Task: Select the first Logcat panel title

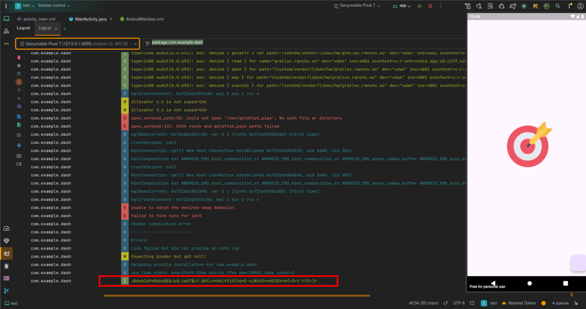Action: [x=24, y=28]
